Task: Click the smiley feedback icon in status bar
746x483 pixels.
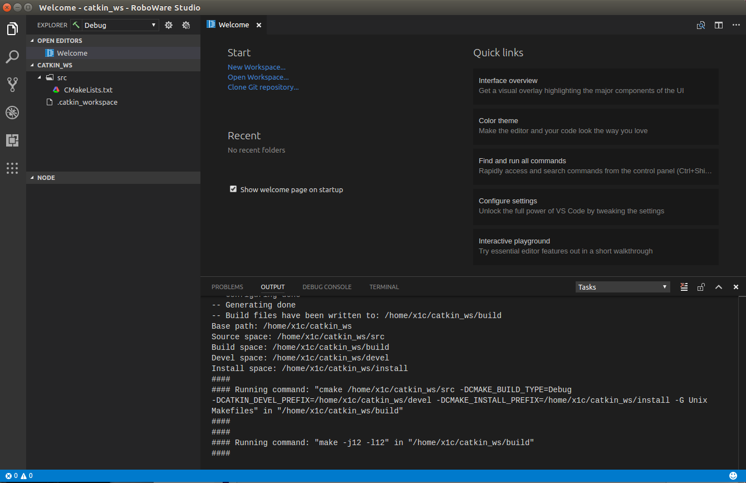Action: click(733, 476)
